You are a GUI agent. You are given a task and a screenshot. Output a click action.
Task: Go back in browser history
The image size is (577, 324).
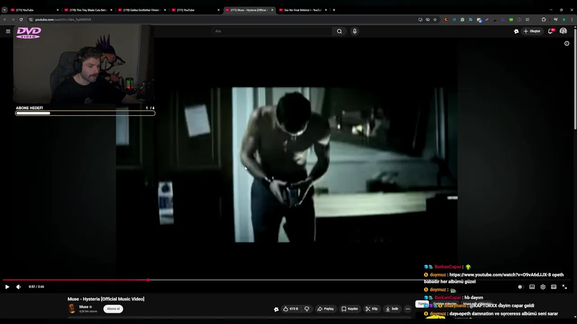tap(5, 19)
